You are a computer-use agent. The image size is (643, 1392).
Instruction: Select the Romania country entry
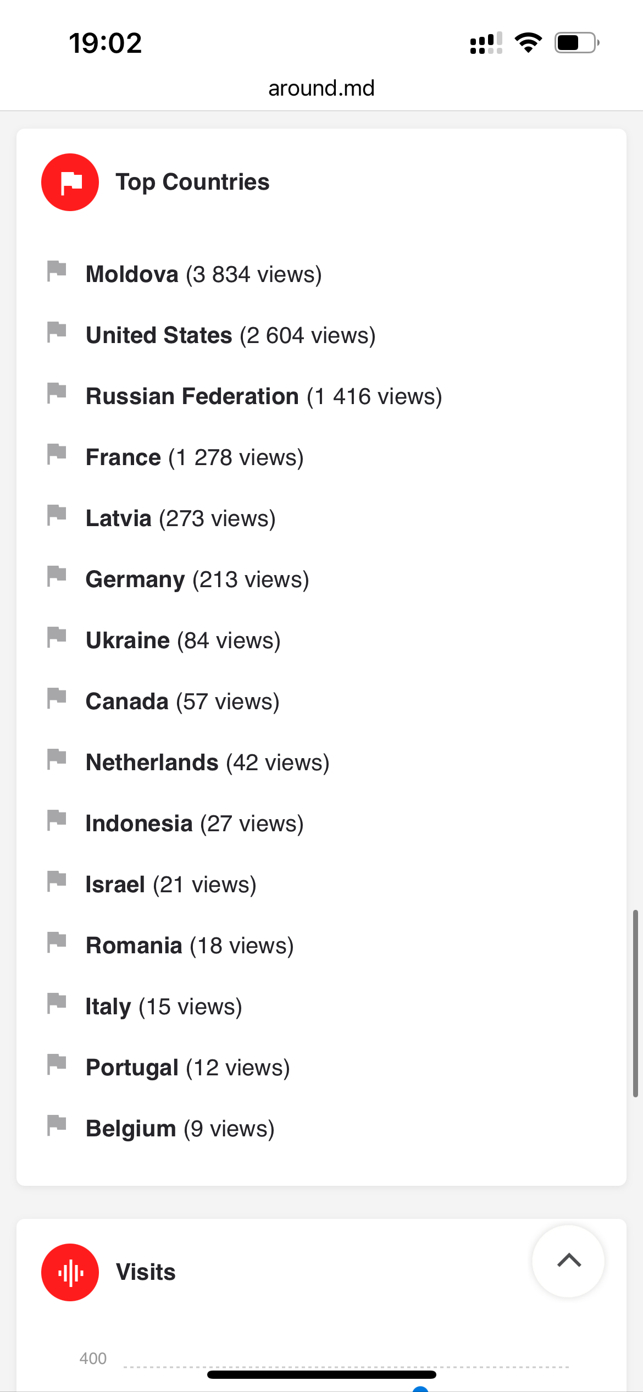click(x=190, y=946)
